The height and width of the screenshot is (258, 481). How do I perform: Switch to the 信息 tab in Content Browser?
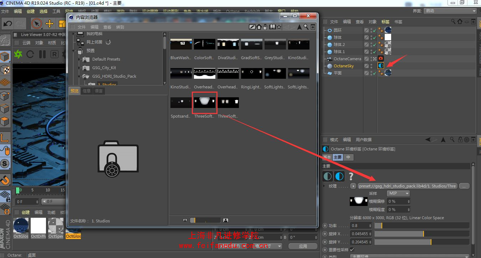87,91
